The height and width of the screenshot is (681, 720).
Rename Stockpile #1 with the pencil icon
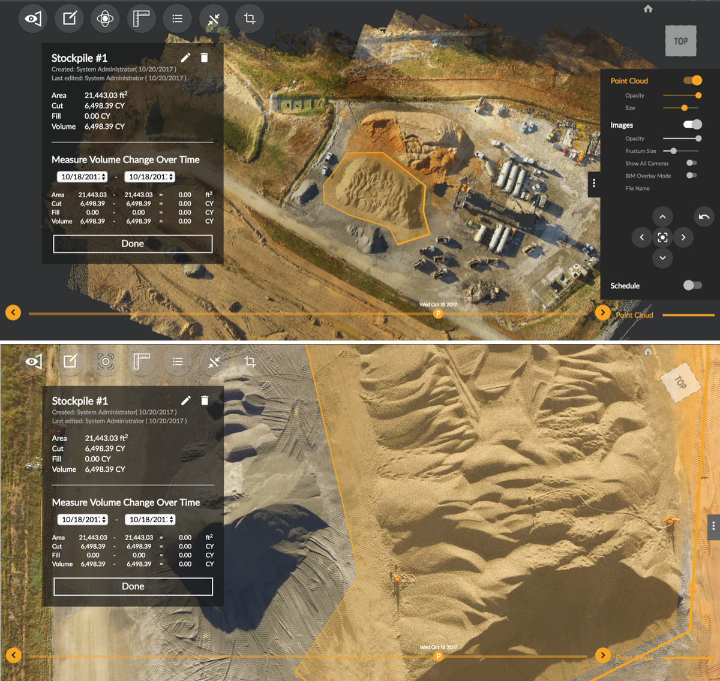pos(185,57)
